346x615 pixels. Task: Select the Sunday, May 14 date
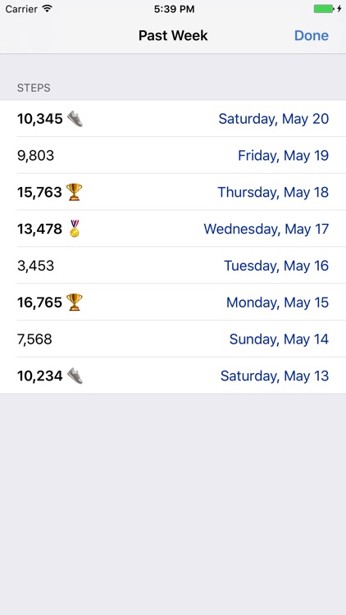tap(279, 339)
